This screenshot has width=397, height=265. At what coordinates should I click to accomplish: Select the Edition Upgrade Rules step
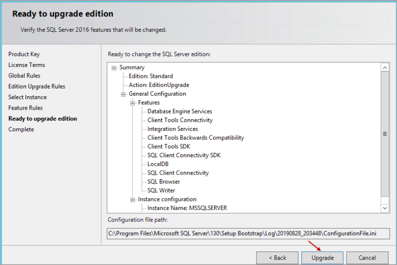click(x=37, y=86)
